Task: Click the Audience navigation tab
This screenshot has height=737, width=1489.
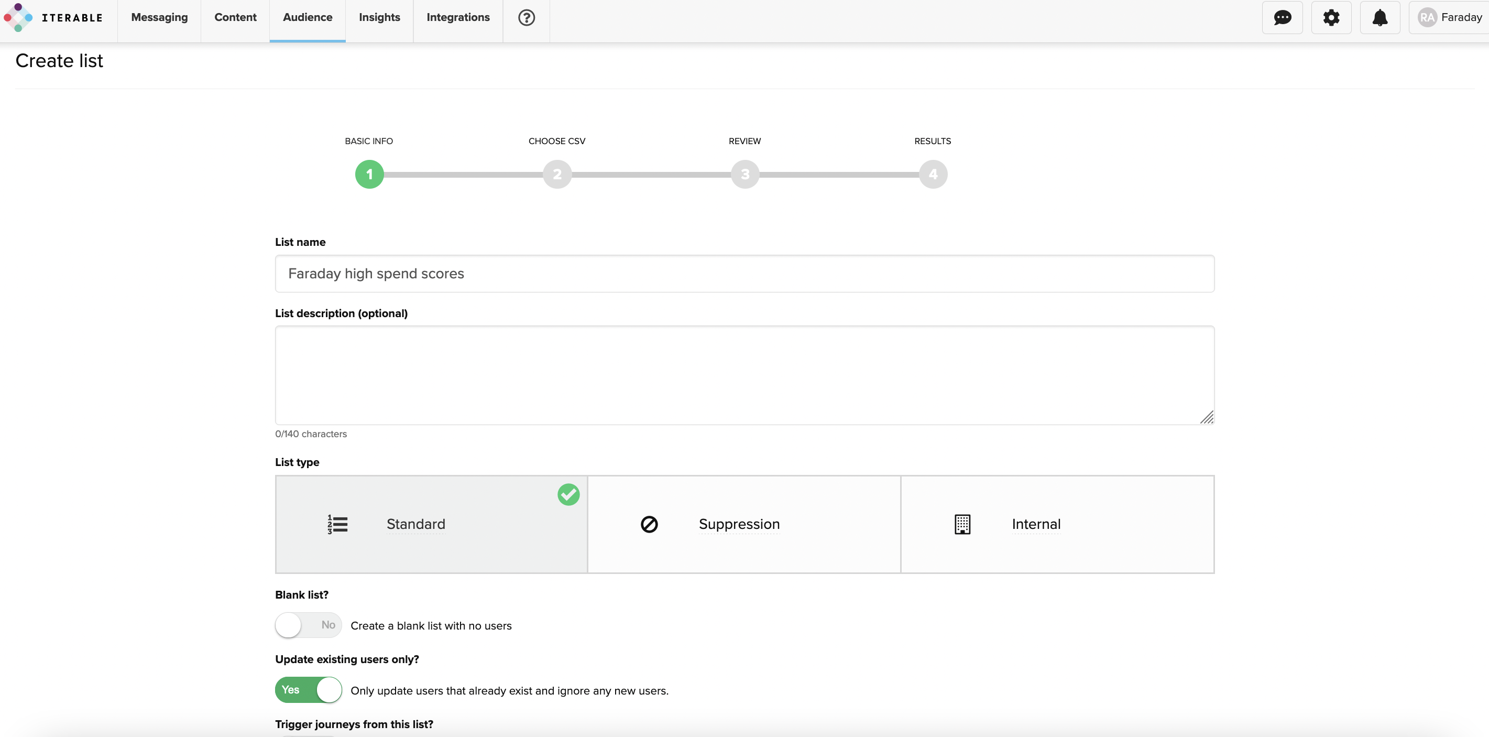Action: [308, 18]
